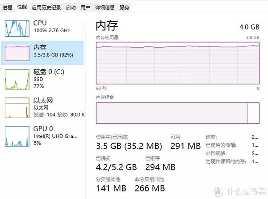Select the 启动 tab
This screenshot has width=268, height=199.
[x=71, y=7]
